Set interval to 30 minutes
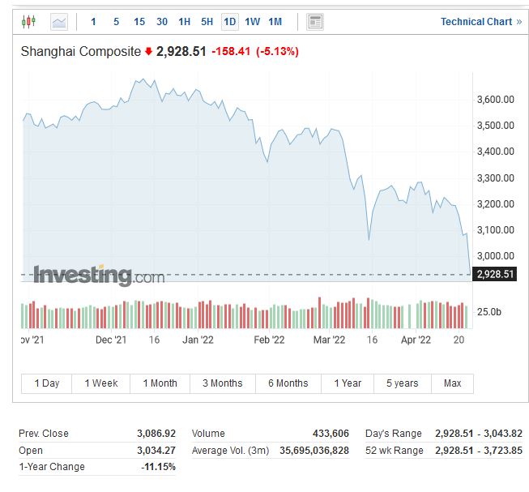Viewport: 529px width, 492px height. point(162,22)
